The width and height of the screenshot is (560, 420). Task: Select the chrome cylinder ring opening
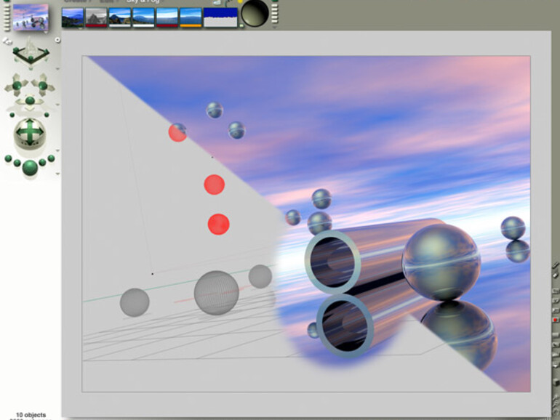tap(332, 262)
